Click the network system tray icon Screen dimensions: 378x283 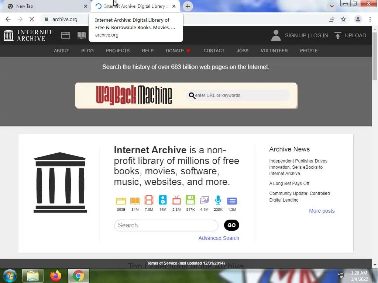(x=341, y=276)
